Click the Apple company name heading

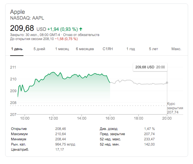pyautogui.click(x=18, y=12)
